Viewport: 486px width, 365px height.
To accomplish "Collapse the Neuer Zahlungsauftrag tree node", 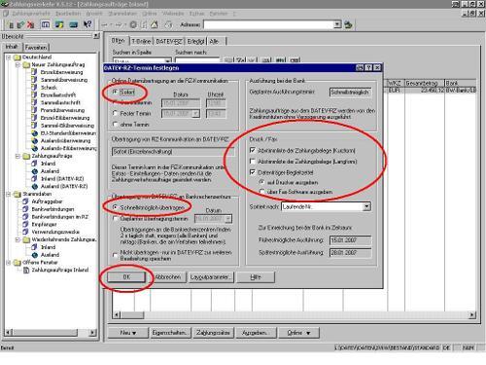I will (x=17, y=65).
